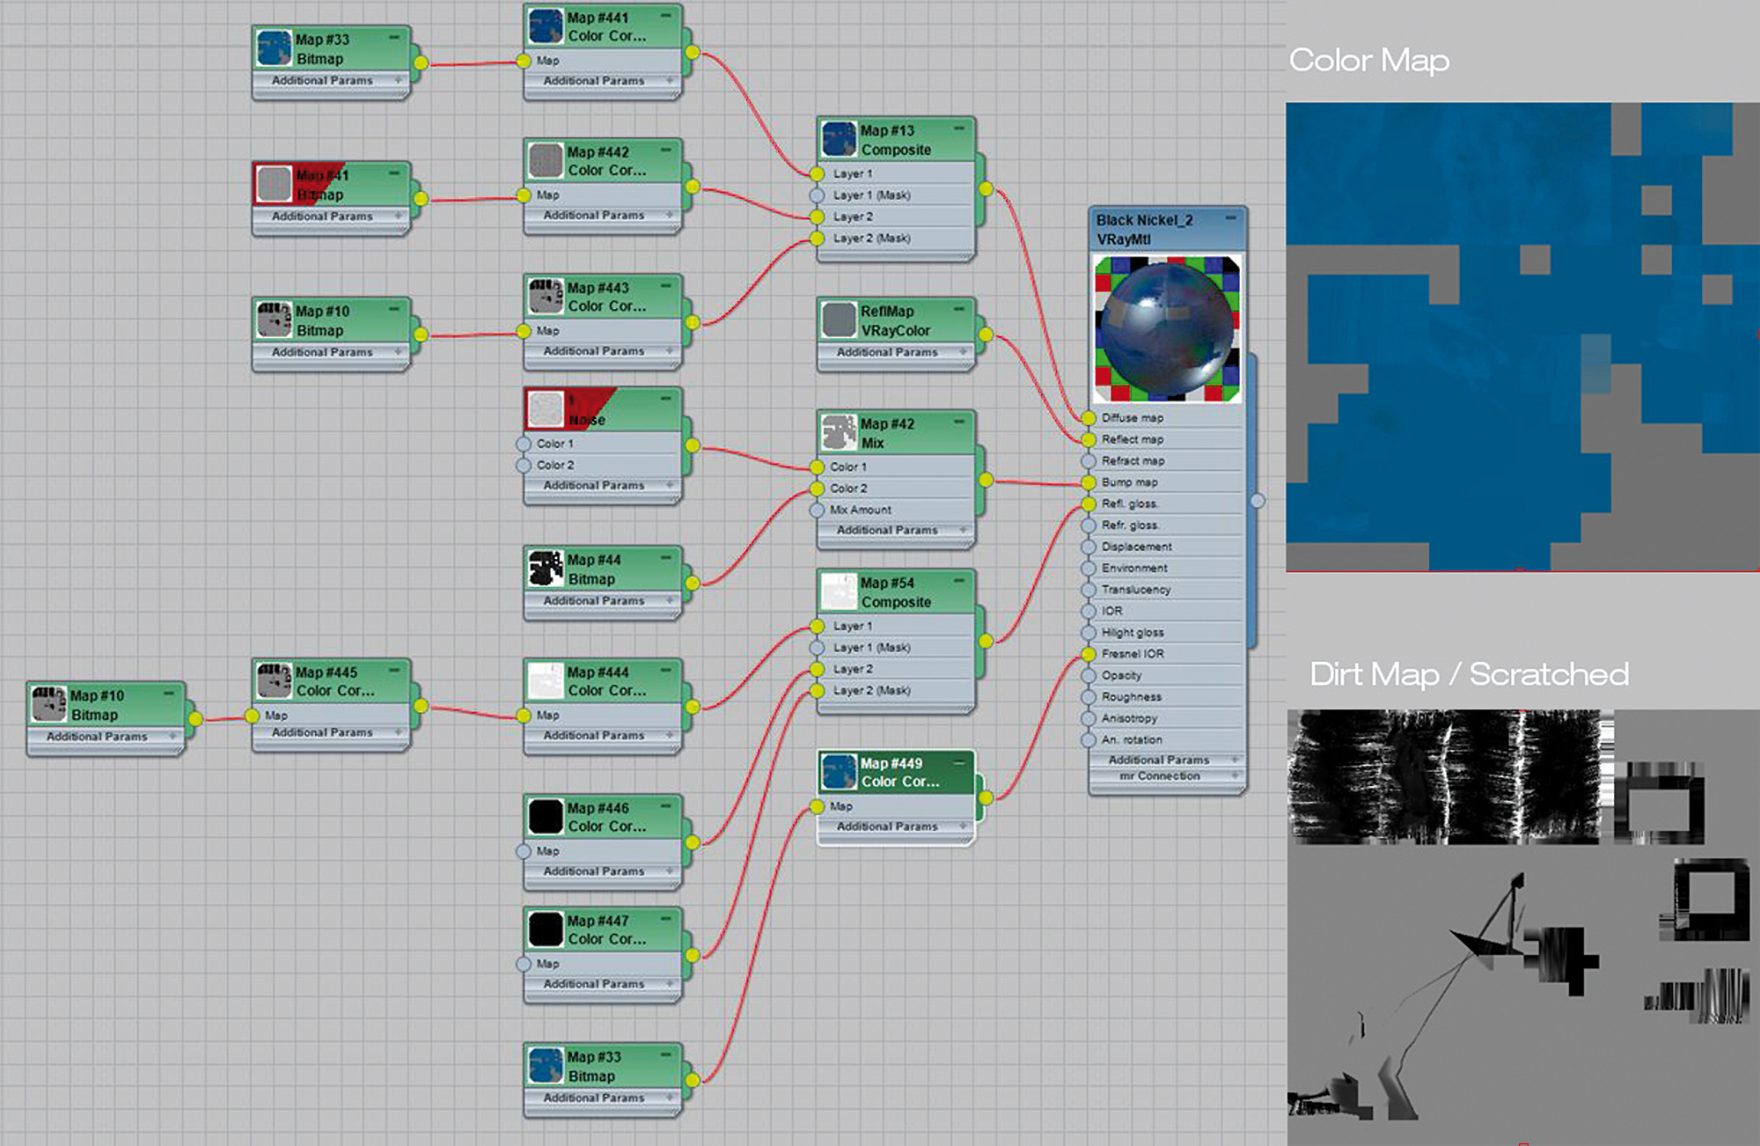Viewport: 1760px width, 1146px height.
Task: Click the Opacity slot on VRayMtl node
Action: click(x=1121, y=675)
